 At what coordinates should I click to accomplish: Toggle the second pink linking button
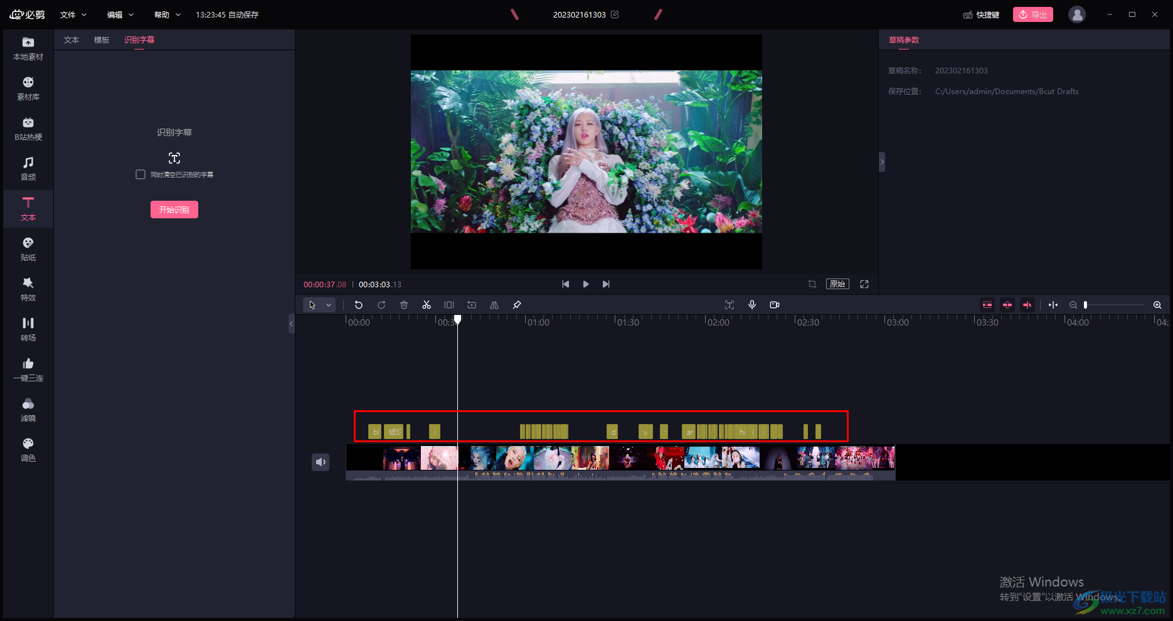pos(1007,305)
